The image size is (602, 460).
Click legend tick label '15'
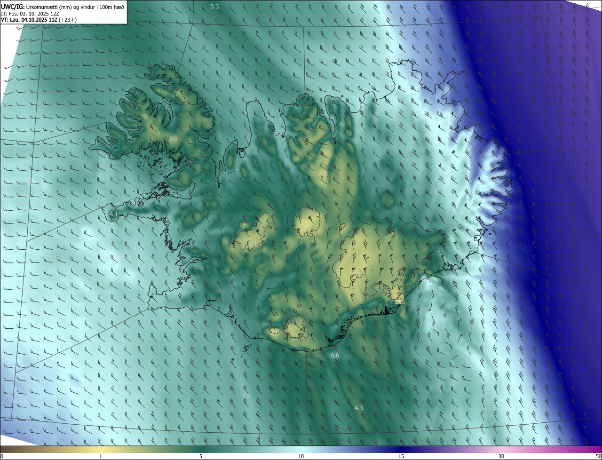coord(401,457)
